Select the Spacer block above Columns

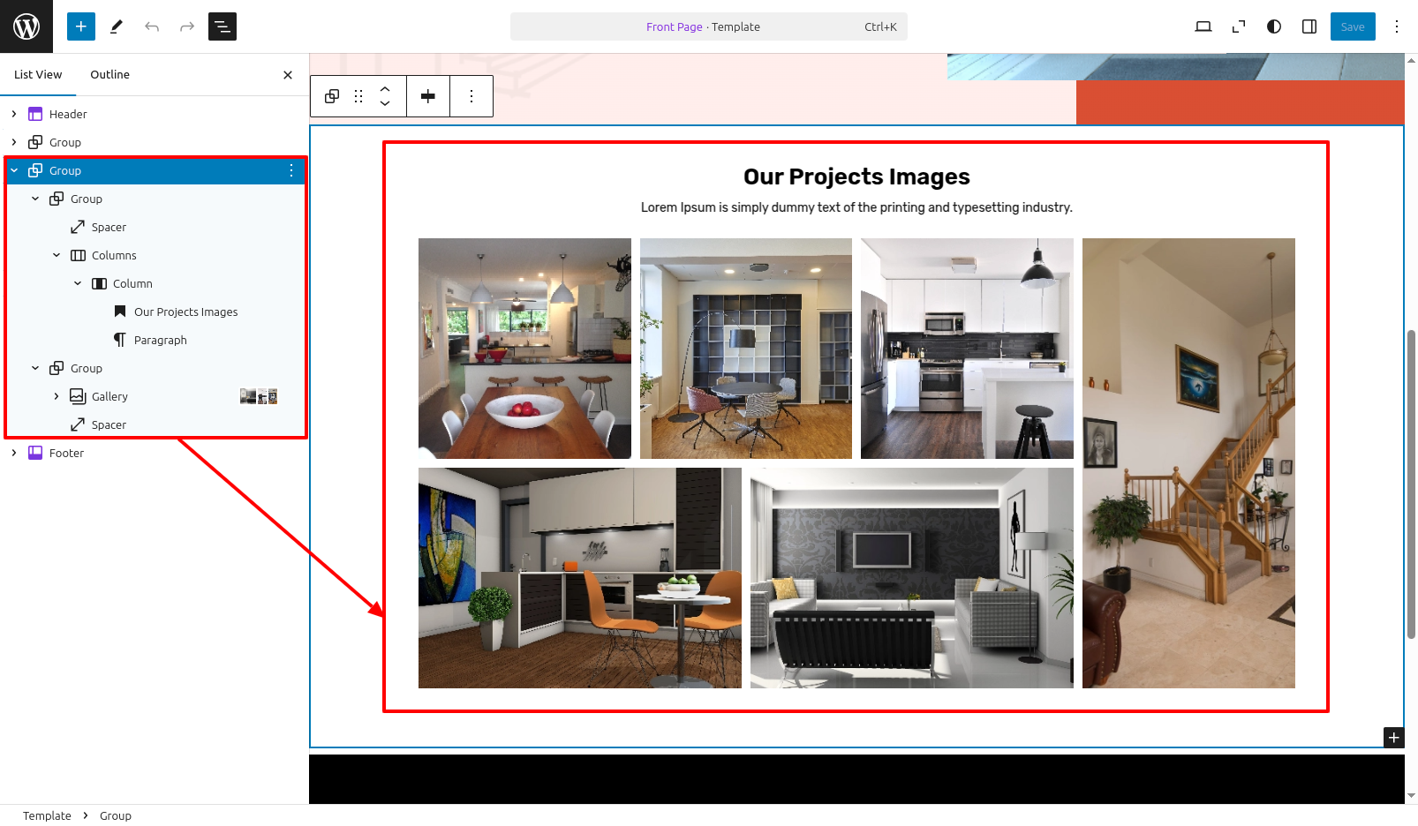[x=109, y=227]
